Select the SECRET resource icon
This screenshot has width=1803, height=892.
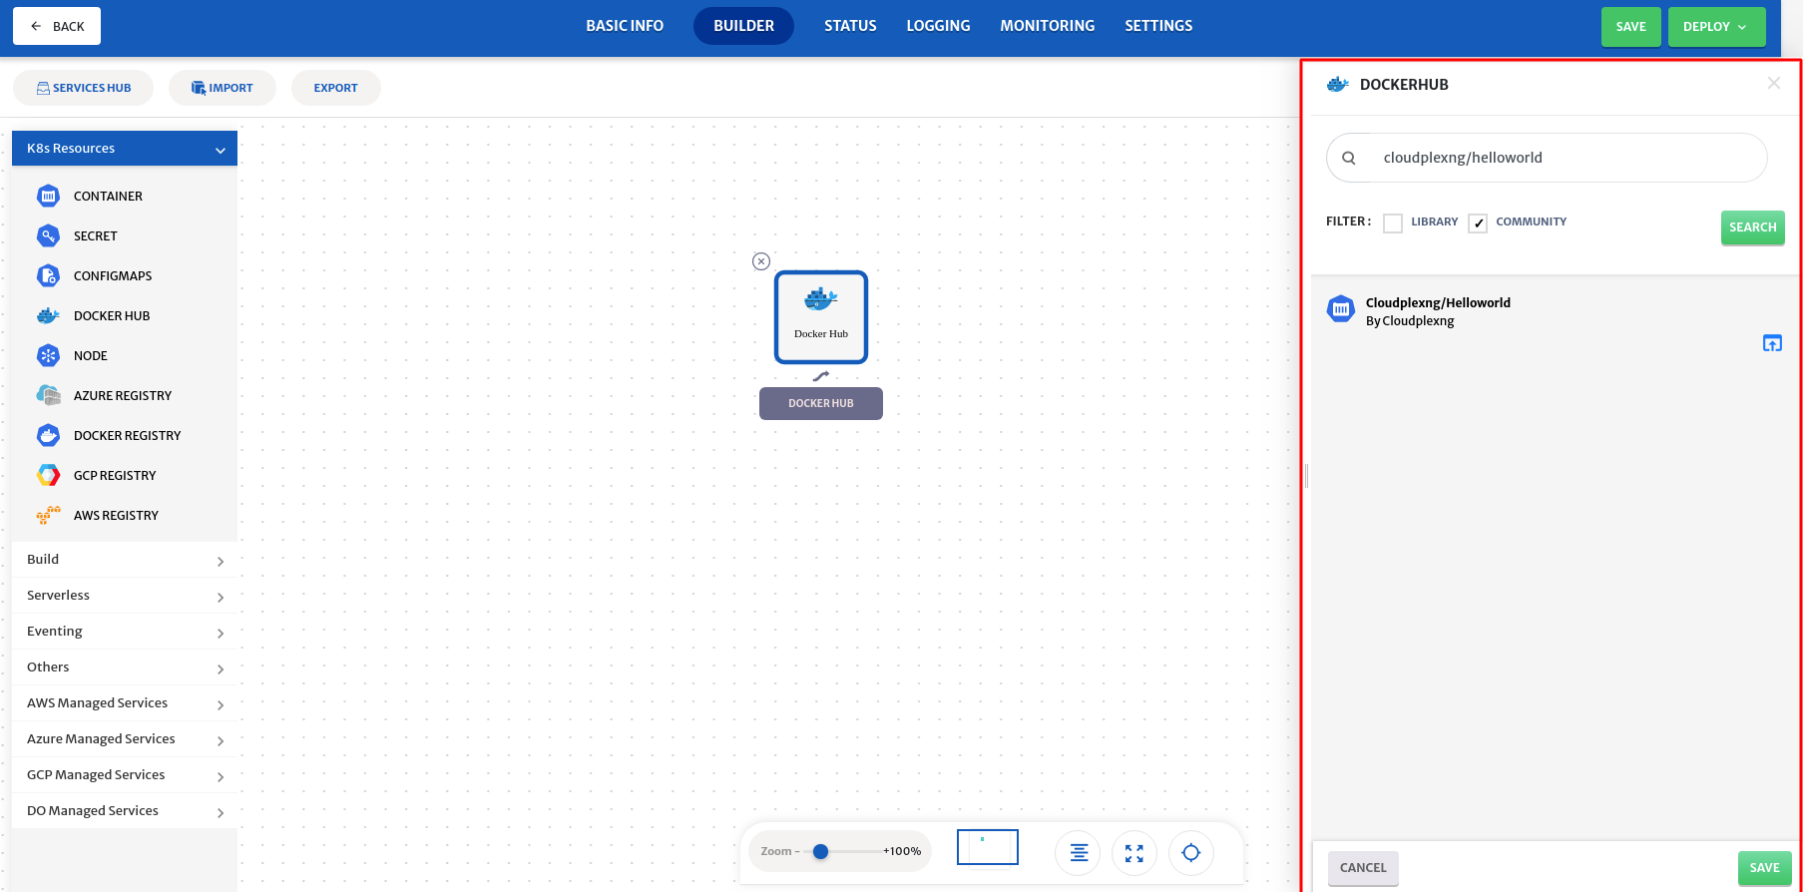(x=48, y=235)
